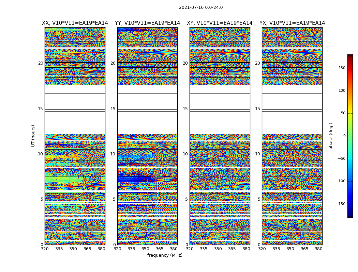Click the "phase (deg.)" colorbar label

331,136
